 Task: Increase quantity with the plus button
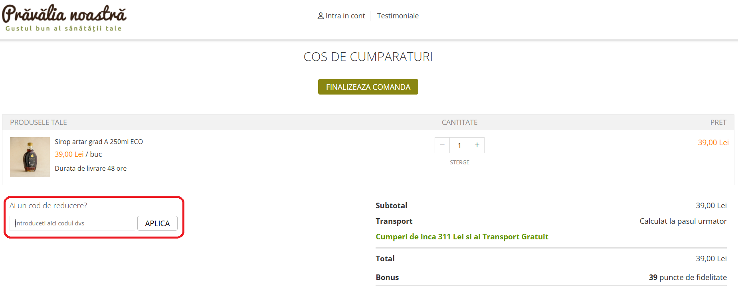click(x=477, y=145)
